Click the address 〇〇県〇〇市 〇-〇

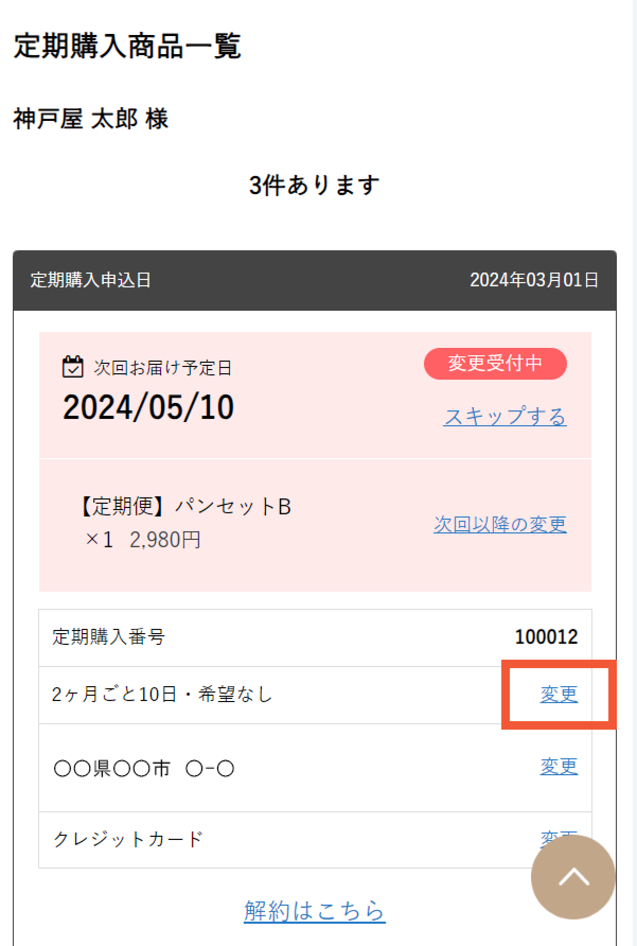click(141, 766)
